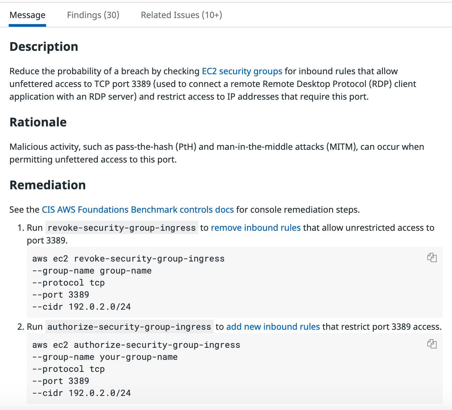Open the Related Issues (10+) tab
Image resolution: width=452 pixels, height=410 pixels.
[181, 15]
